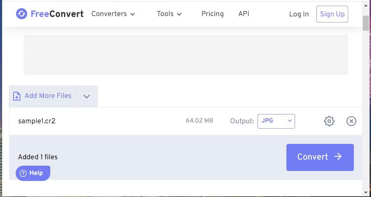Go to the Pricing page
The image size is (371, 197).
coord(212,14)
